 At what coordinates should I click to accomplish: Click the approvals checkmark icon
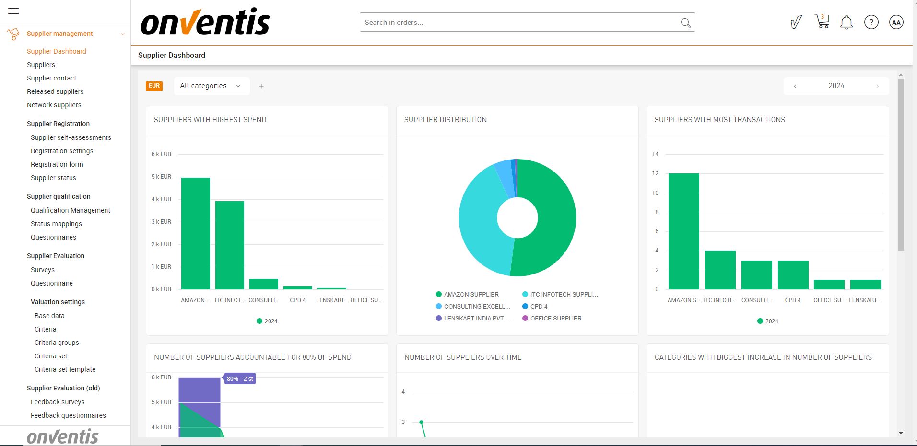coord(796,22)
